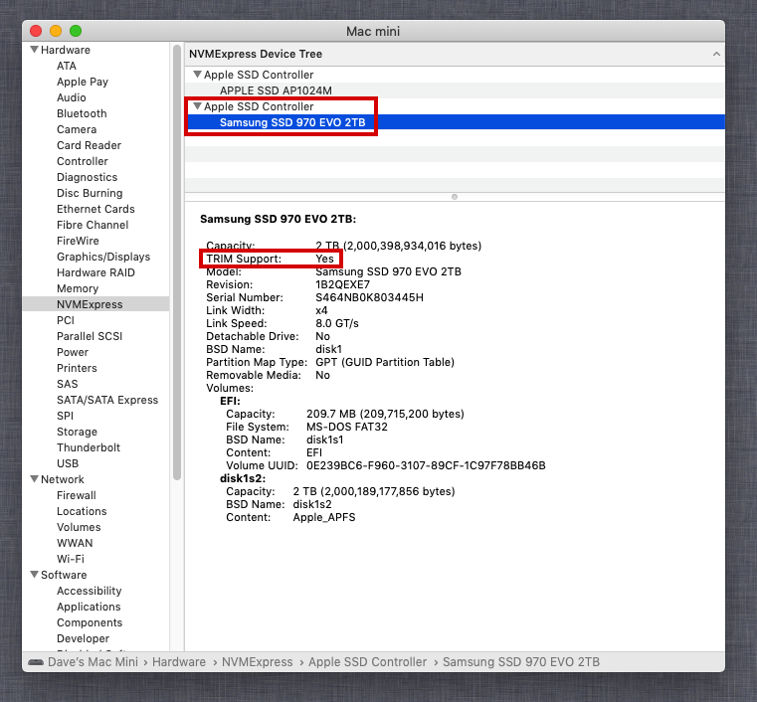Open Card Reader section
The height and width of the screenshot is (702, 757).
pos(89,145)
